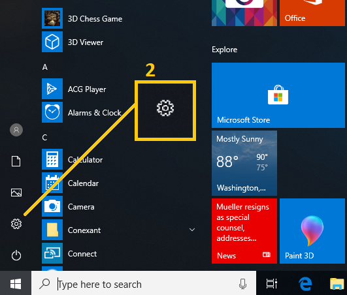Viewport: 347px width, 295px height.
Task: Launch Microsoft Edge from the taskbar
Action: tap(305, 284)
